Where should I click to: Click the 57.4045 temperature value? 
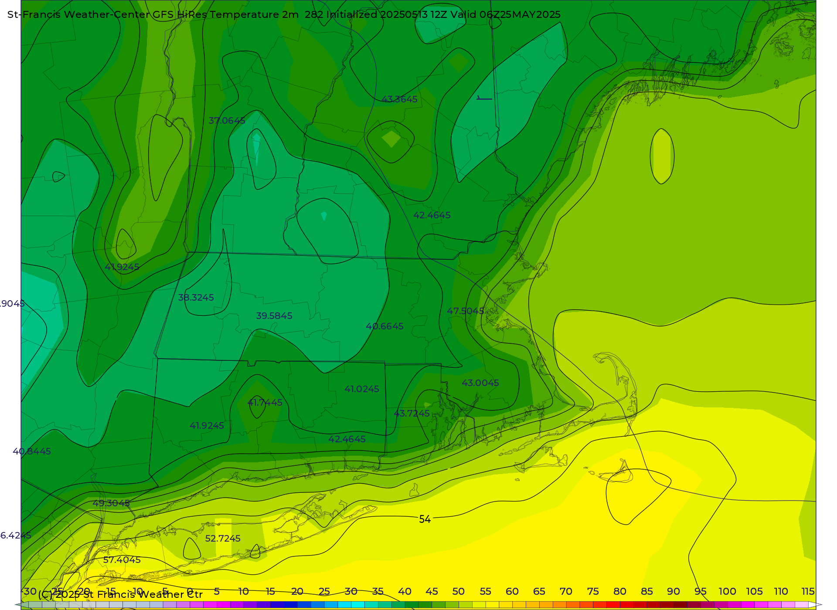click(x=122, y=560)
